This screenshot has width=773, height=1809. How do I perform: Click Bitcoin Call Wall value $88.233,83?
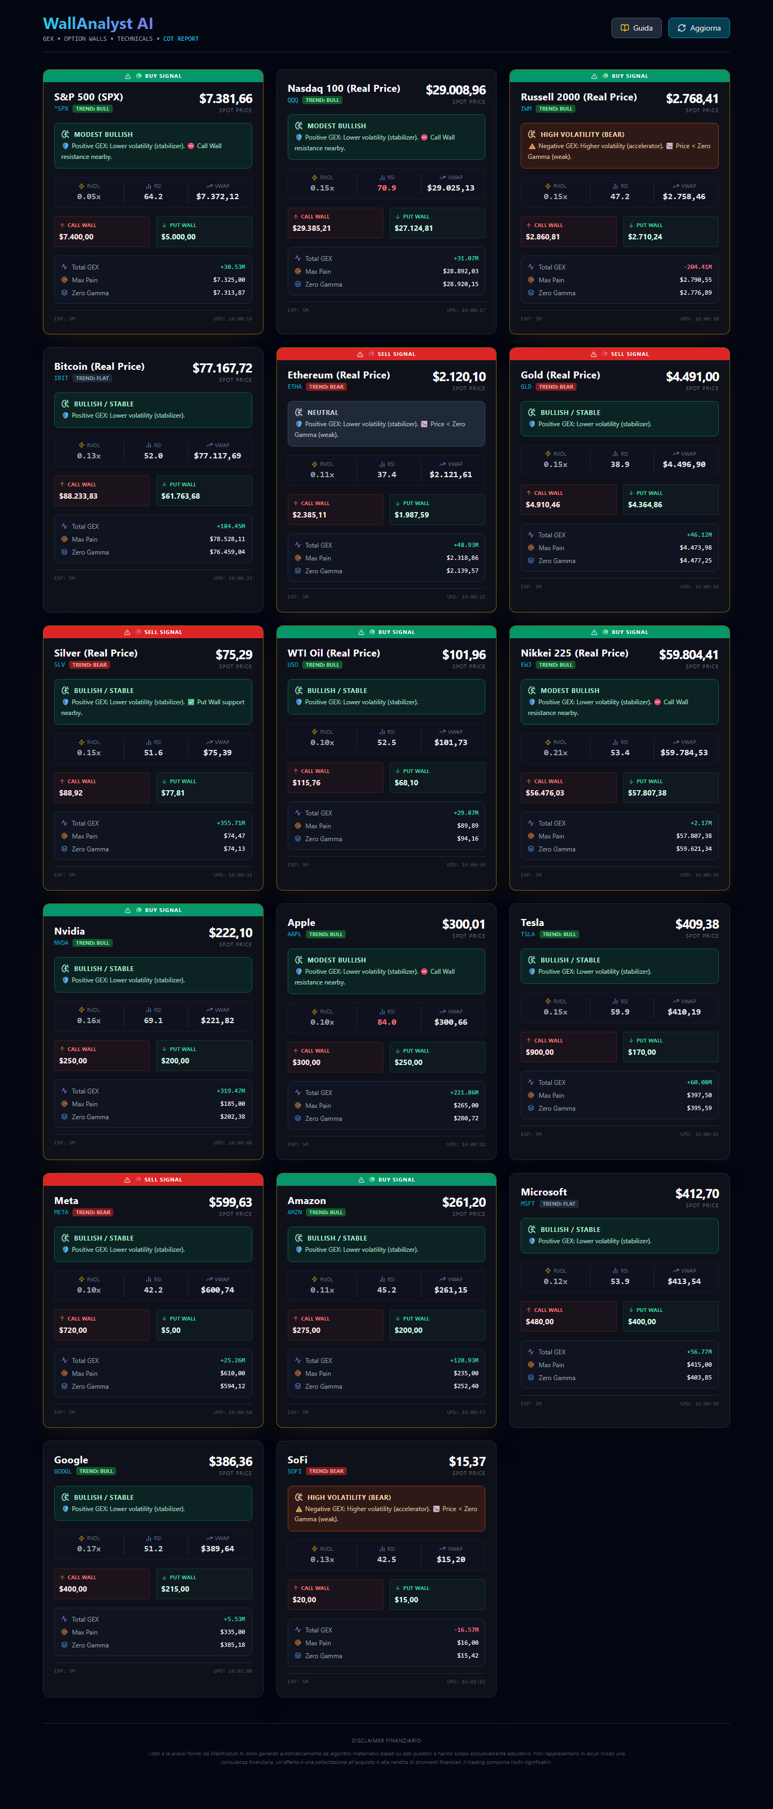coord(78,497)
